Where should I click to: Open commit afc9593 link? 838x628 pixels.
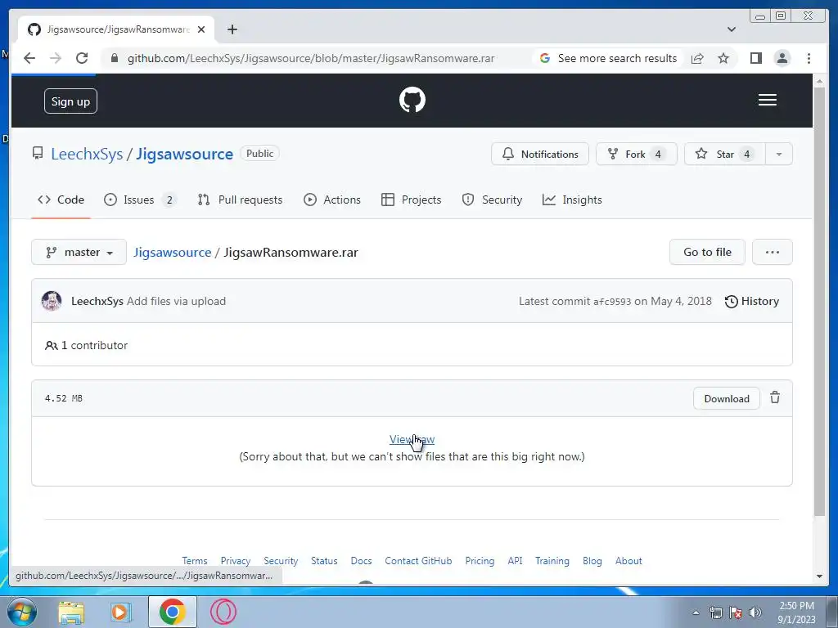coord(612,302)
